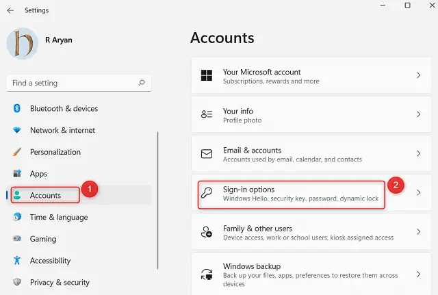Expand Your Microsoft account chevron
438x295 pixels.
418,75
